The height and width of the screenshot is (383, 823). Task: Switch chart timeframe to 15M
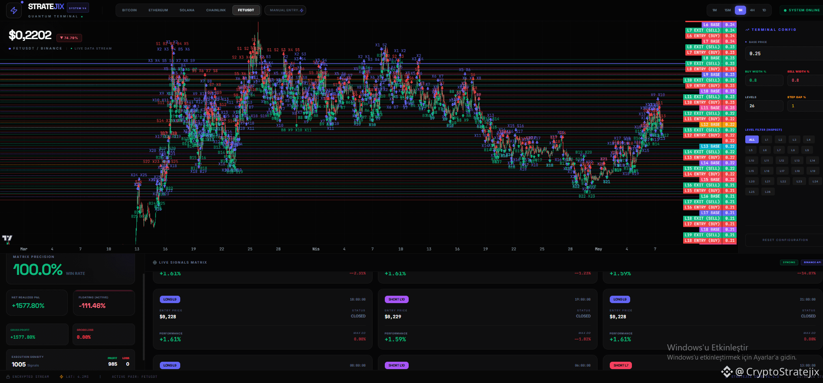pos(727,10)
